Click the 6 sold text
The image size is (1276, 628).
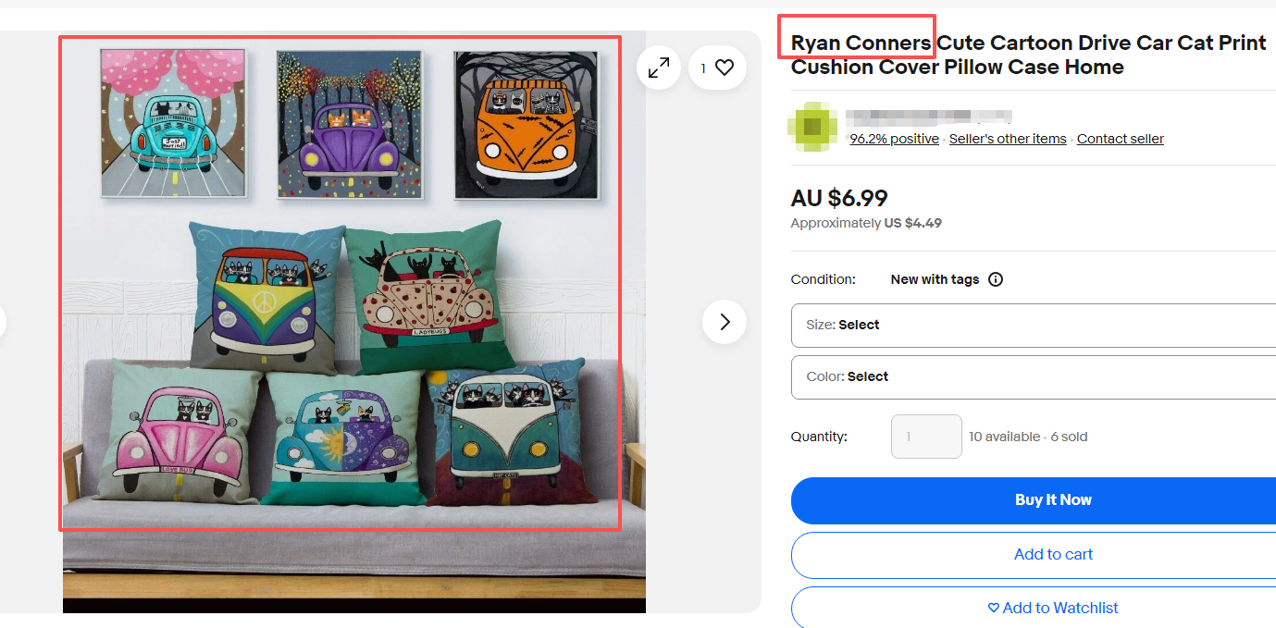pyautogui.click(x=1069, y=437)
